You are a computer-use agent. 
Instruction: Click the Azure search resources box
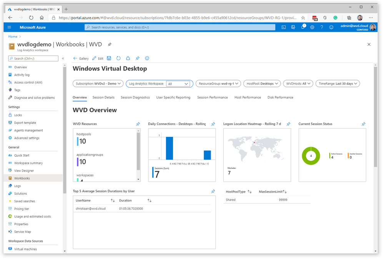pos(180,27)
